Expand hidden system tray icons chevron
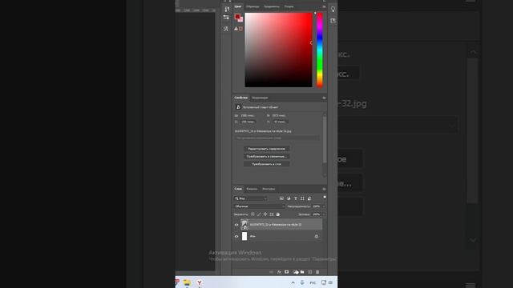Viewport: 513px width, 288px height. click(x=293, y=282)
